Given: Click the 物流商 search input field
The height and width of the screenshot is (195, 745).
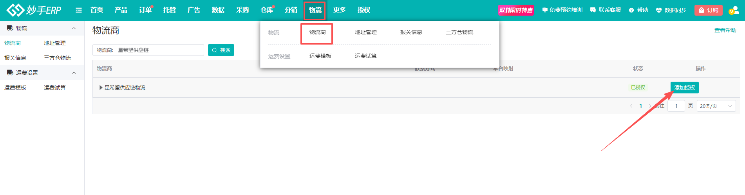Looking at the screenshot, I should click(x=159, y=50).
